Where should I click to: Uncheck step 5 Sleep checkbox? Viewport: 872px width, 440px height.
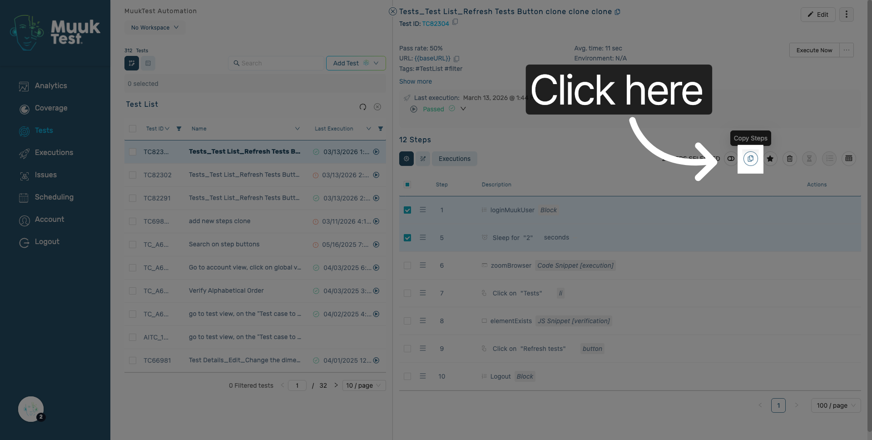pyautogui.click(x=407, y=238)
